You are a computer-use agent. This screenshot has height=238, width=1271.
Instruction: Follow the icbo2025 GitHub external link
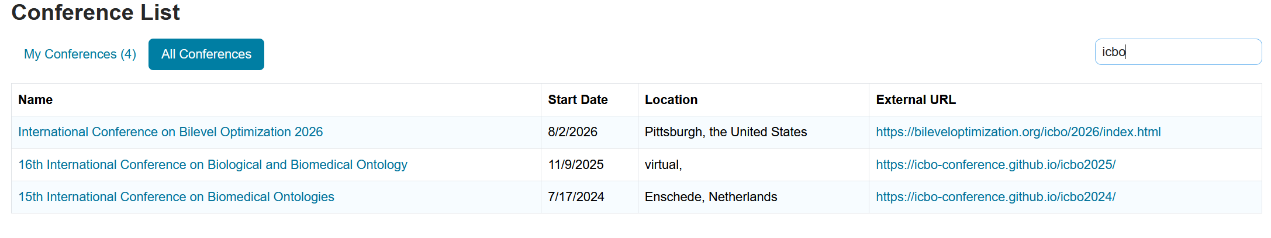point(995,165)
